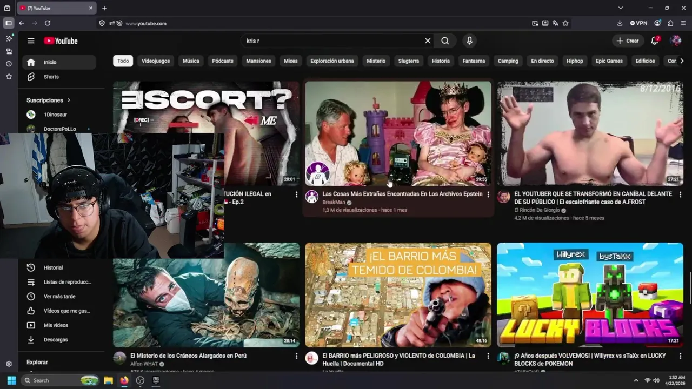Open Historial in the sidebar
This screenshot has width=692, height=389.
click(x=59, y=267)
